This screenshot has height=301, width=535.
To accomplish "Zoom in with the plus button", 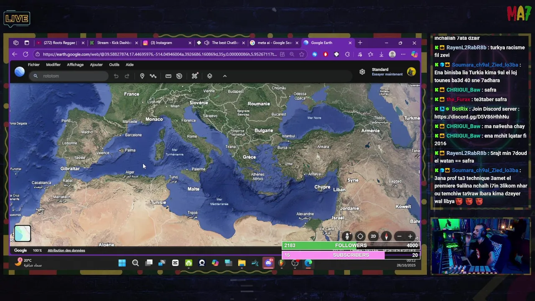I will [410, 237].
